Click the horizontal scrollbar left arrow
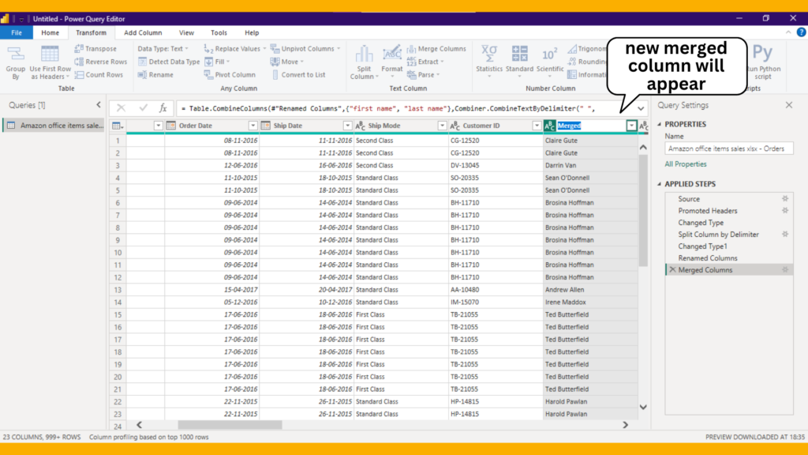Viewport: 808px width, 455px height. (139, 424)
